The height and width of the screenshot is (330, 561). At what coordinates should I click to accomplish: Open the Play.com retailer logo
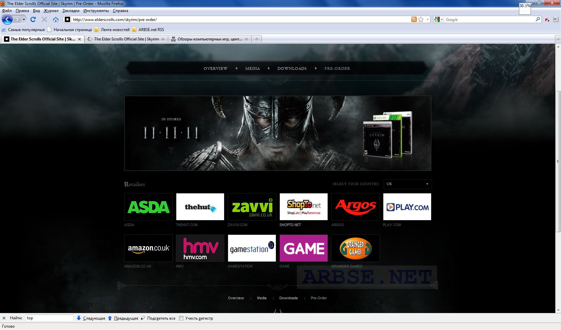pyautogui.click(x=407, y=207)
